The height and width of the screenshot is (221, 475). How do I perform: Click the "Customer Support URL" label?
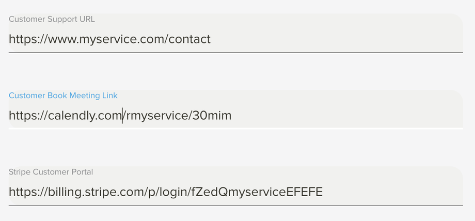click(x=52, y=19)
